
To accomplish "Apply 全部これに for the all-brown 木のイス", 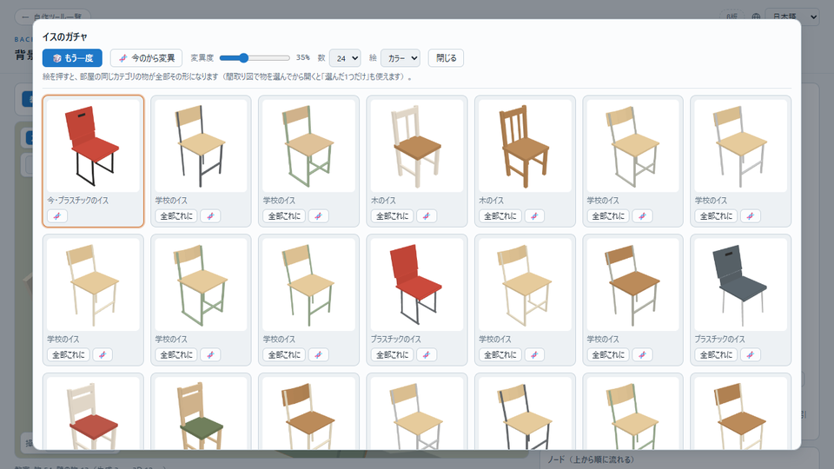I will pyautogui.click(x=500, y=216).
